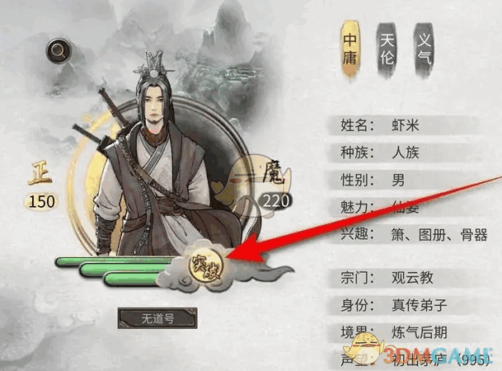Click the 宗门 观云教 sect row
Screen dimensions: 502x371
405,278
